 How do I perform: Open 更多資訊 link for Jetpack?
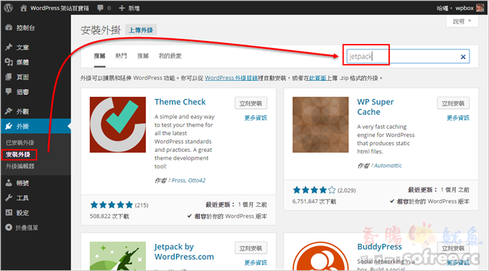[256, 263]
